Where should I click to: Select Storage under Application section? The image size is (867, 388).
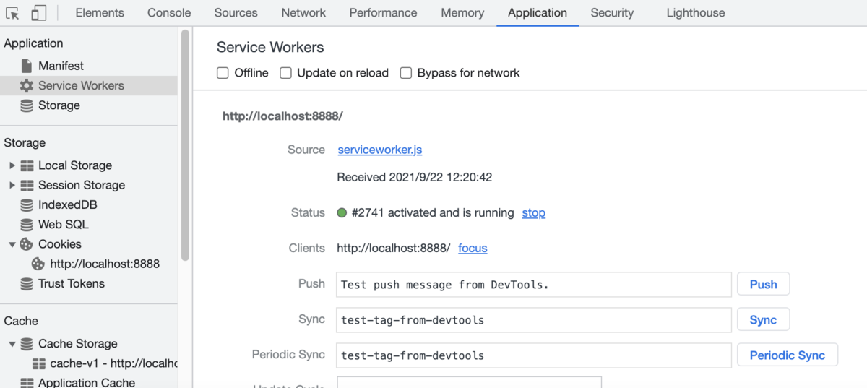click(59, 105)
